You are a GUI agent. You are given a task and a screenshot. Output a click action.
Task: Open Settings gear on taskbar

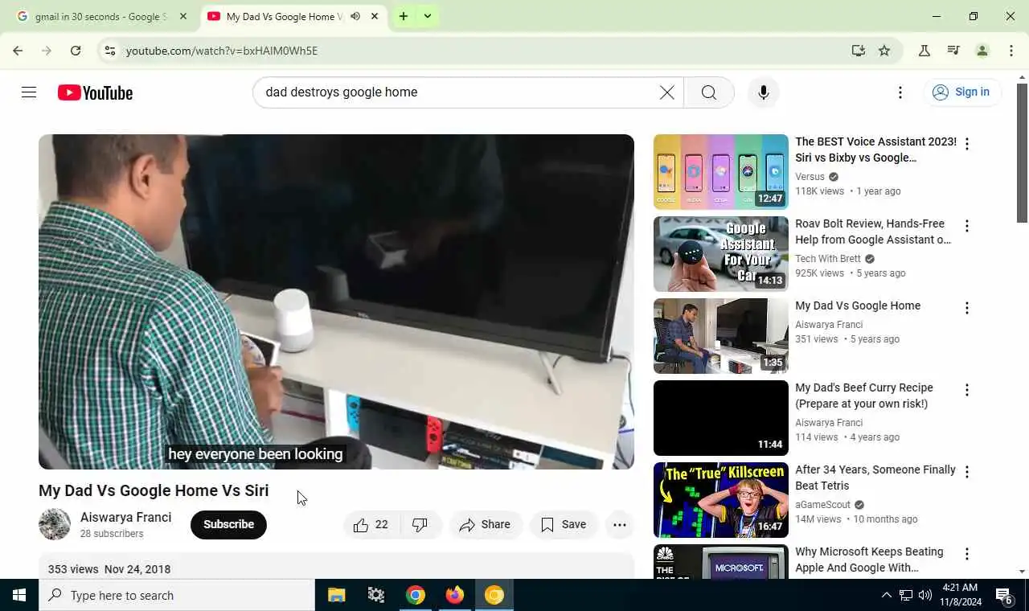[x=376, y=595]
